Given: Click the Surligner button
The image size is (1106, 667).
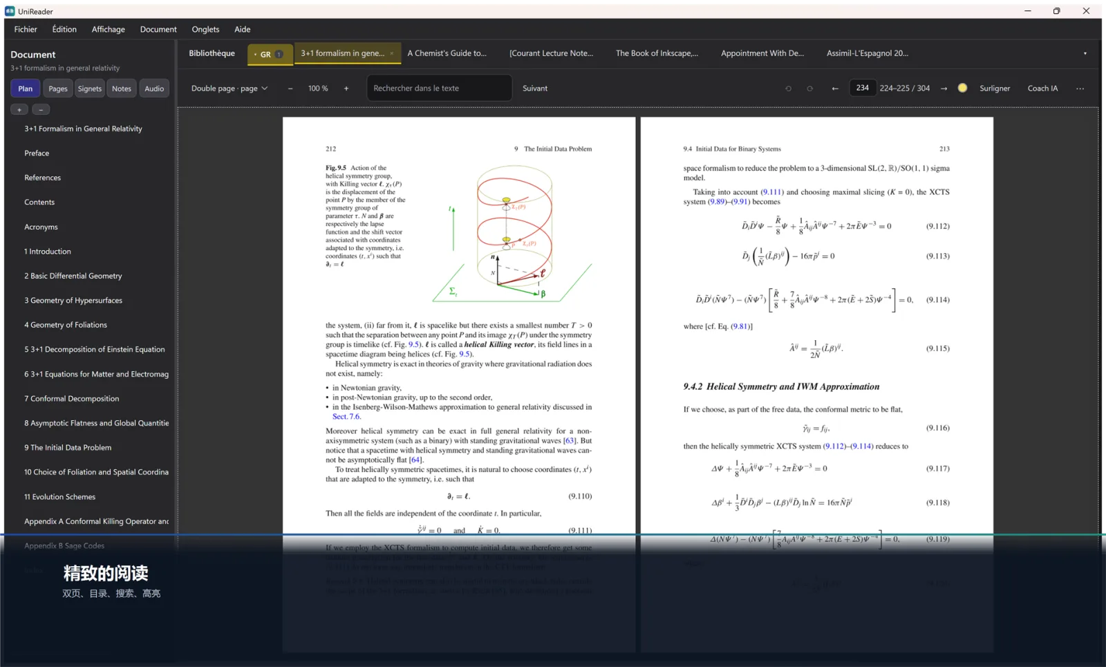Looking at the screenshot, I should tap(995, 88).
